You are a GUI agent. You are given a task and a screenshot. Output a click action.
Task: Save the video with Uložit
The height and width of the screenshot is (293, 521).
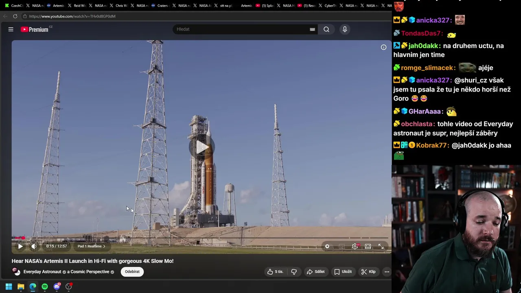point(343,272)
